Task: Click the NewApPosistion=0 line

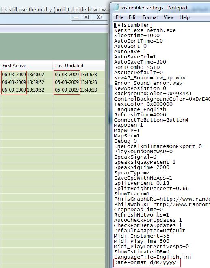Action: point(140,88)
